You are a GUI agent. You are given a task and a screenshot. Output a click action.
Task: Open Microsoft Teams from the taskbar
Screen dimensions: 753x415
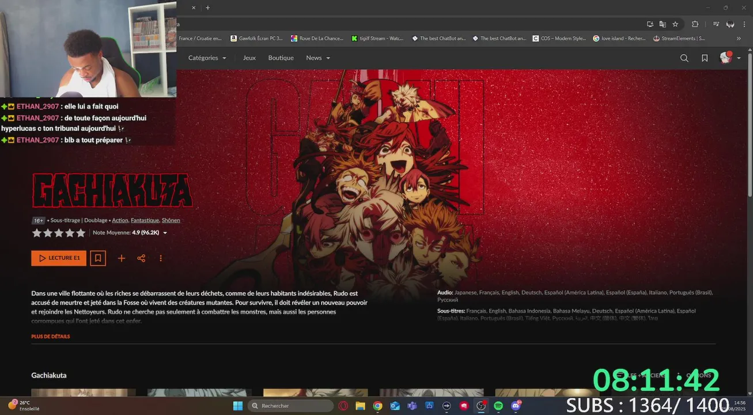(412, 406)
